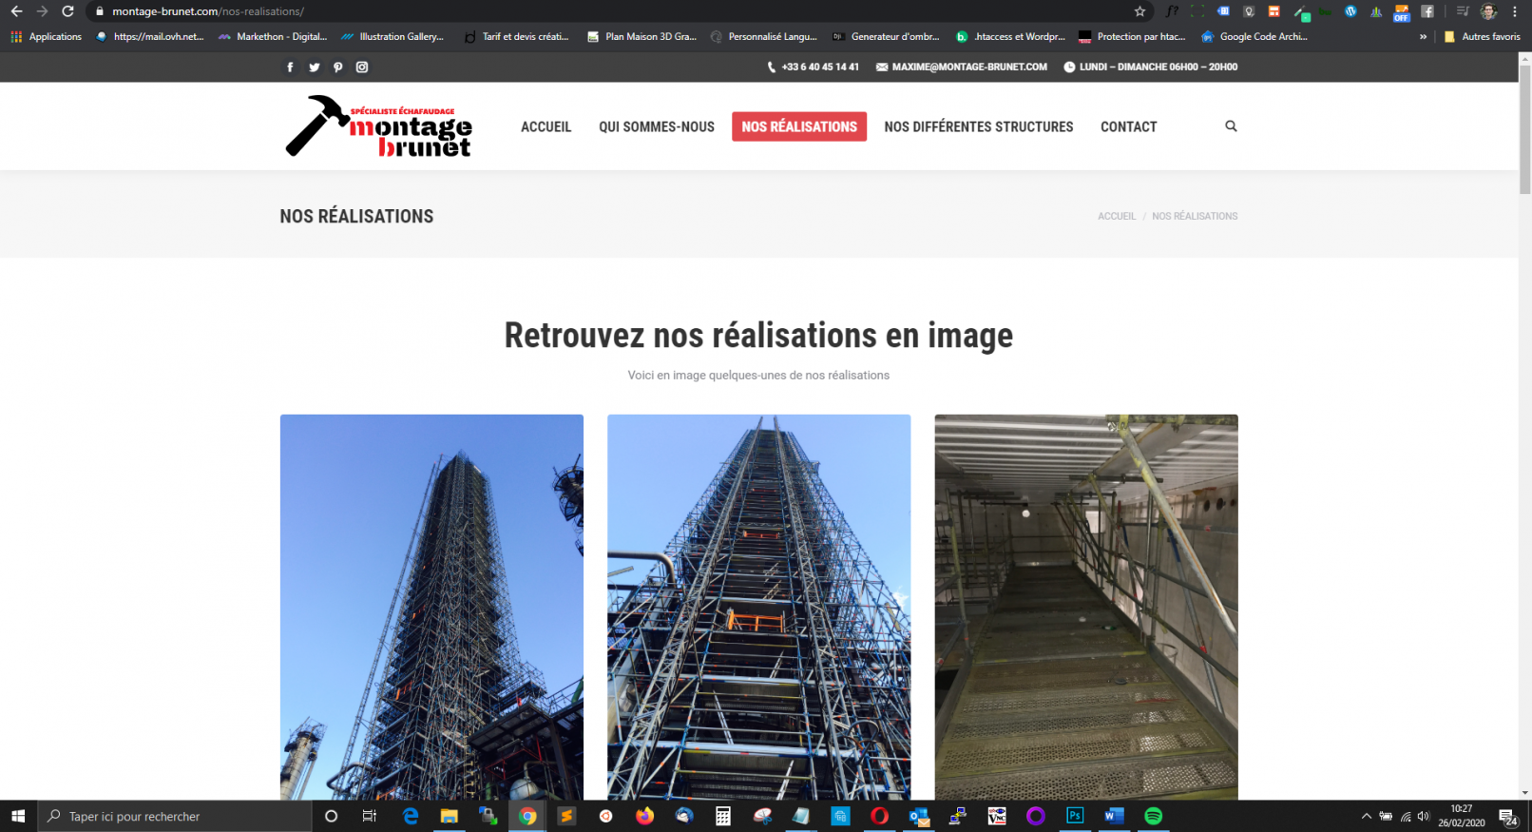Open the indoor scaffolding walkway photo
The height and width of the screenshot is (832, 1532).
click(x=1085, y=607)
